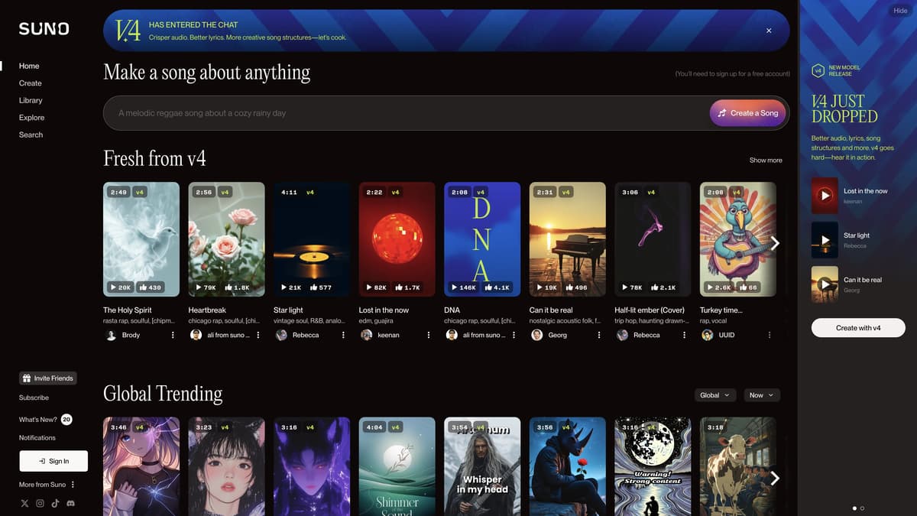Open the Turkey time song cover
The height and width of the screenshot is (516, 917).
738,239
